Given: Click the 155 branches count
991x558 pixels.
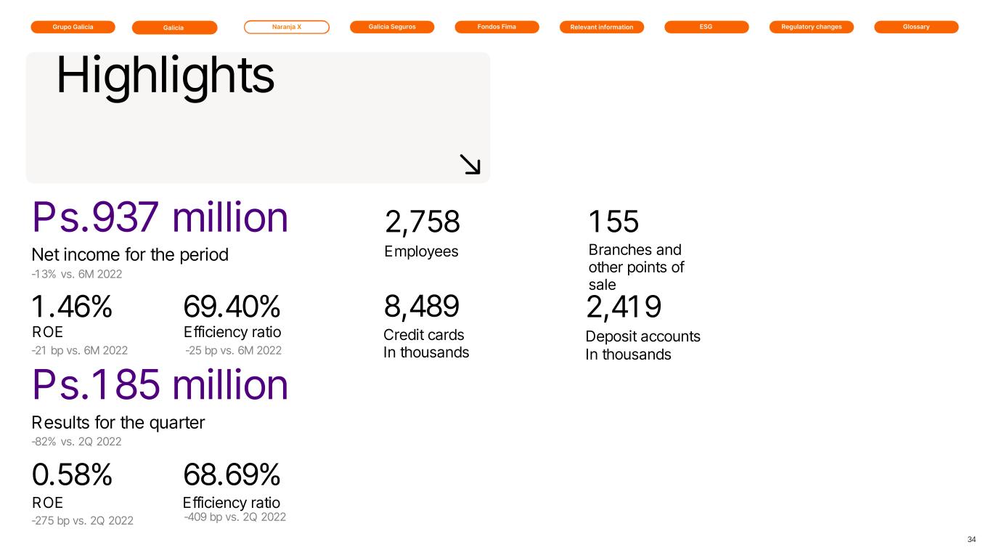Looking at the screenshot, I should [x=613, y=222].
